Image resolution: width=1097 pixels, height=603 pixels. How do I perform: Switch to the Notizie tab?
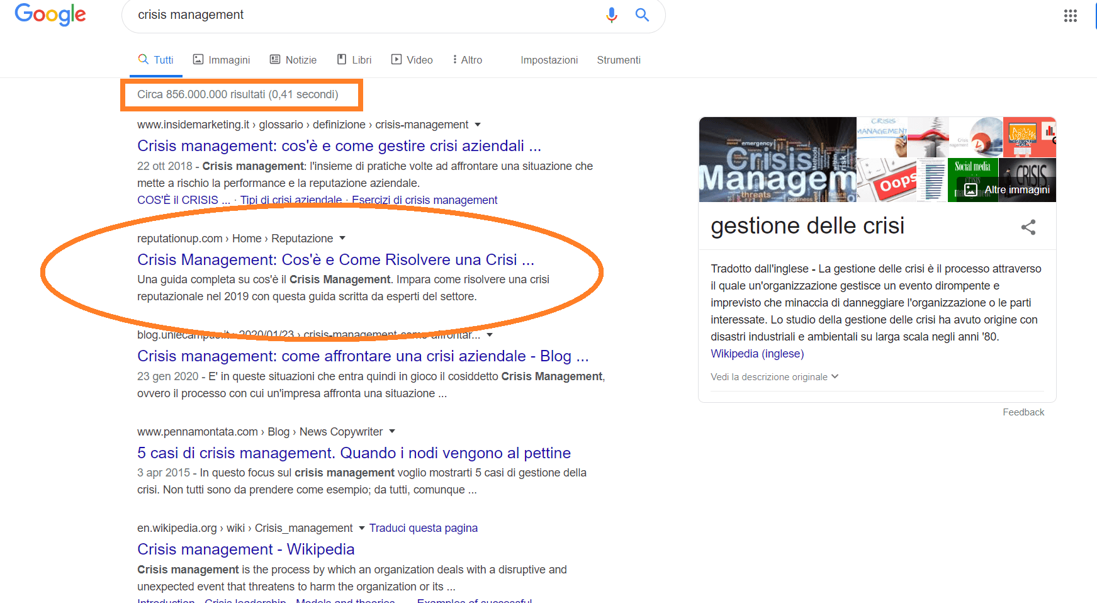293,60
